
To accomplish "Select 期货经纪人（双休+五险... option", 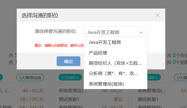I will (x=116, y=63).
